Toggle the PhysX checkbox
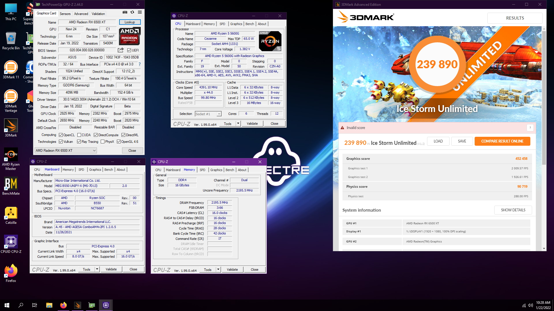The image size is (554, 311). 102,142
